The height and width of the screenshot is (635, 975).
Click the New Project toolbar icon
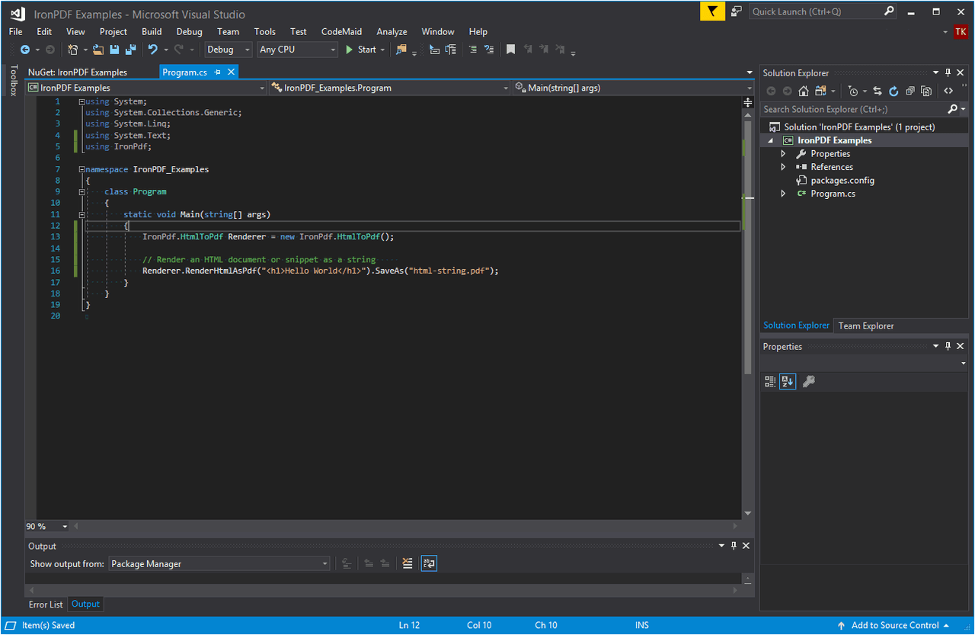(73, 50)
